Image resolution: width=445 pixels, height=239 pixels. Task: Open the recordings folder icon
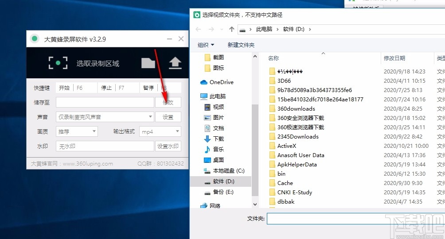click(148, 63)
